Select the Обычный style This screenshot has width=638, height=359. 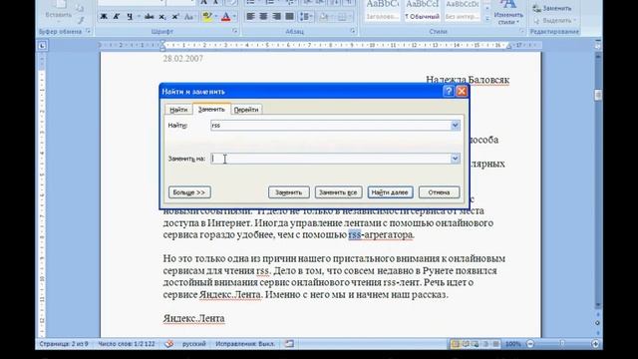[x=422, y=10]
